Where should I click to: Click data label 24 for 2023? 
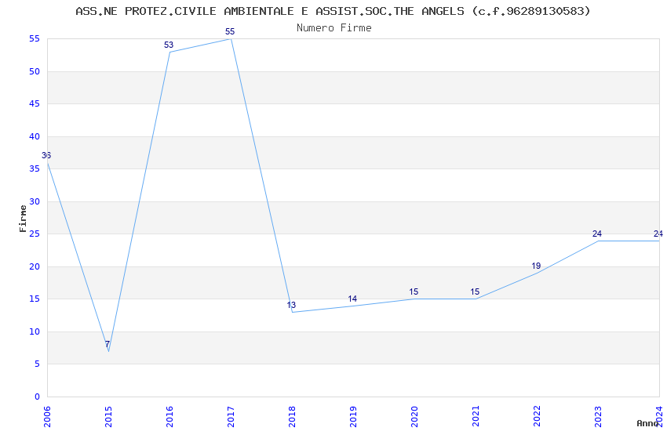tap(597, 234)
